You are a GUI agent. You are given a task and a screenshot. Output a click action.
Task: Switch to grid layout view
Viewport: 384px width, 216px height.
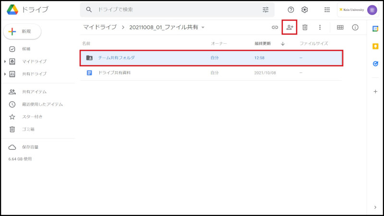pyautogui.click(x=340, y=27)
